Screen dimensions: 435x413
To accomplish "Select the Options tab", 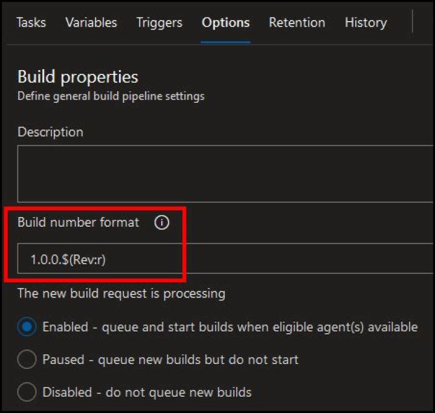I will coord(225,23).
